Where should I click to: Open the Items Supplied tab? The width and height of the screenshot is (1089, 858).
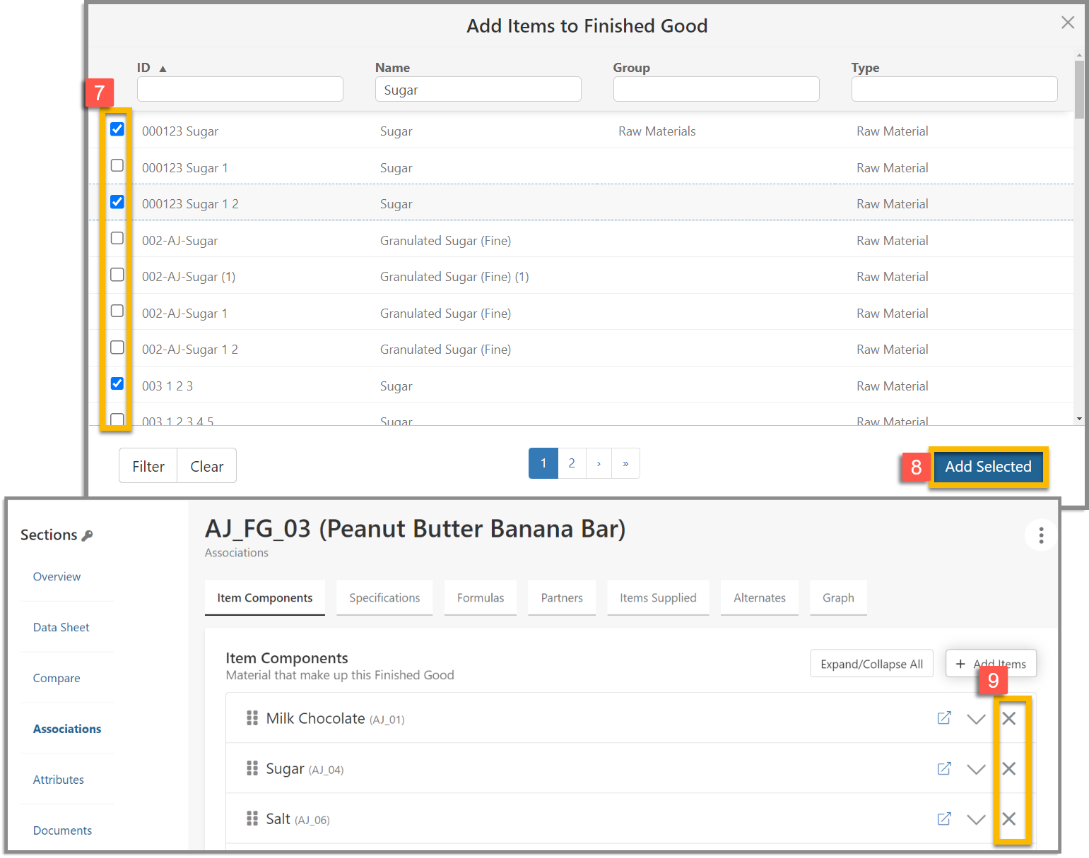point(658,597)
